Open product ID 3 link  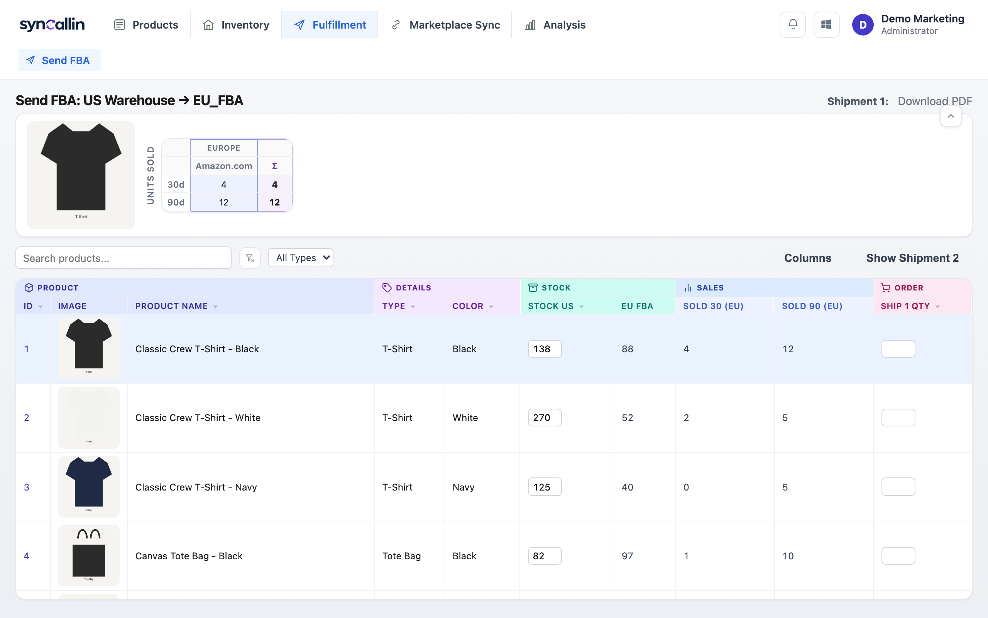[27, 487]
